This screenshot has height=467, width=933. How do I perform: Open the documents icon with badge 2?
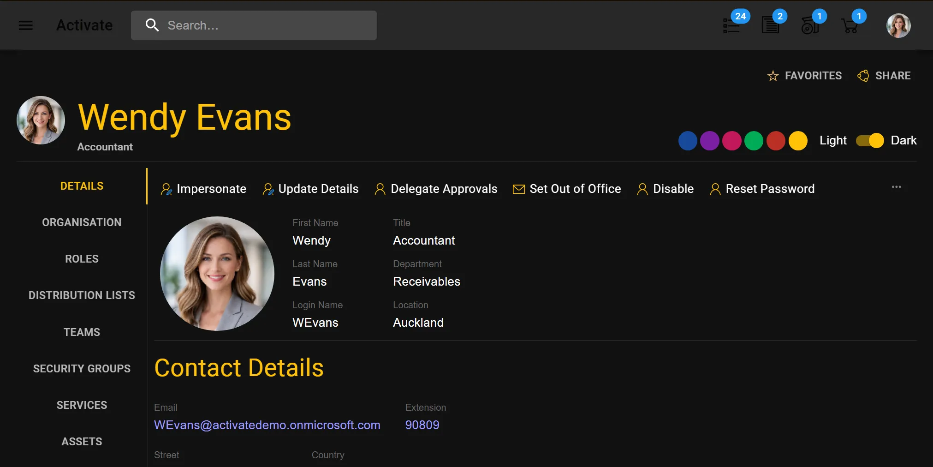[770, 25]
